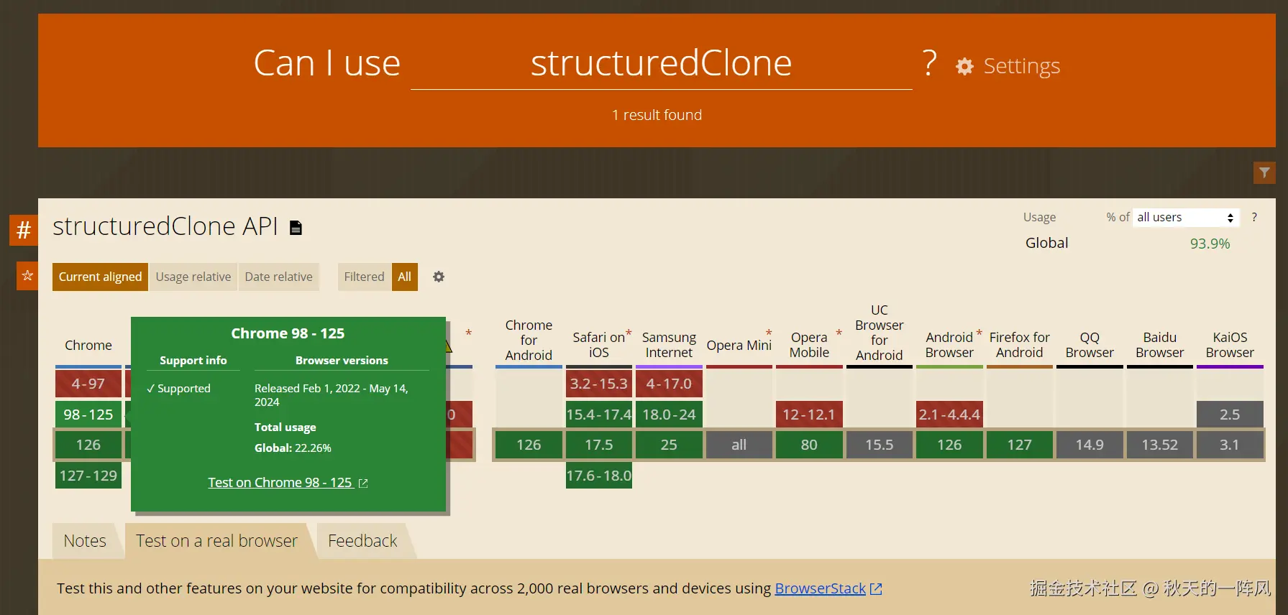
Task: Click the asterisk note on Opera Mobile
Action: coord(839,333)
